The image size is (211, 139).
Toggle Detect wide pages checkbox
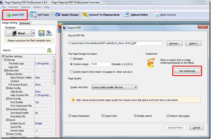168,116
